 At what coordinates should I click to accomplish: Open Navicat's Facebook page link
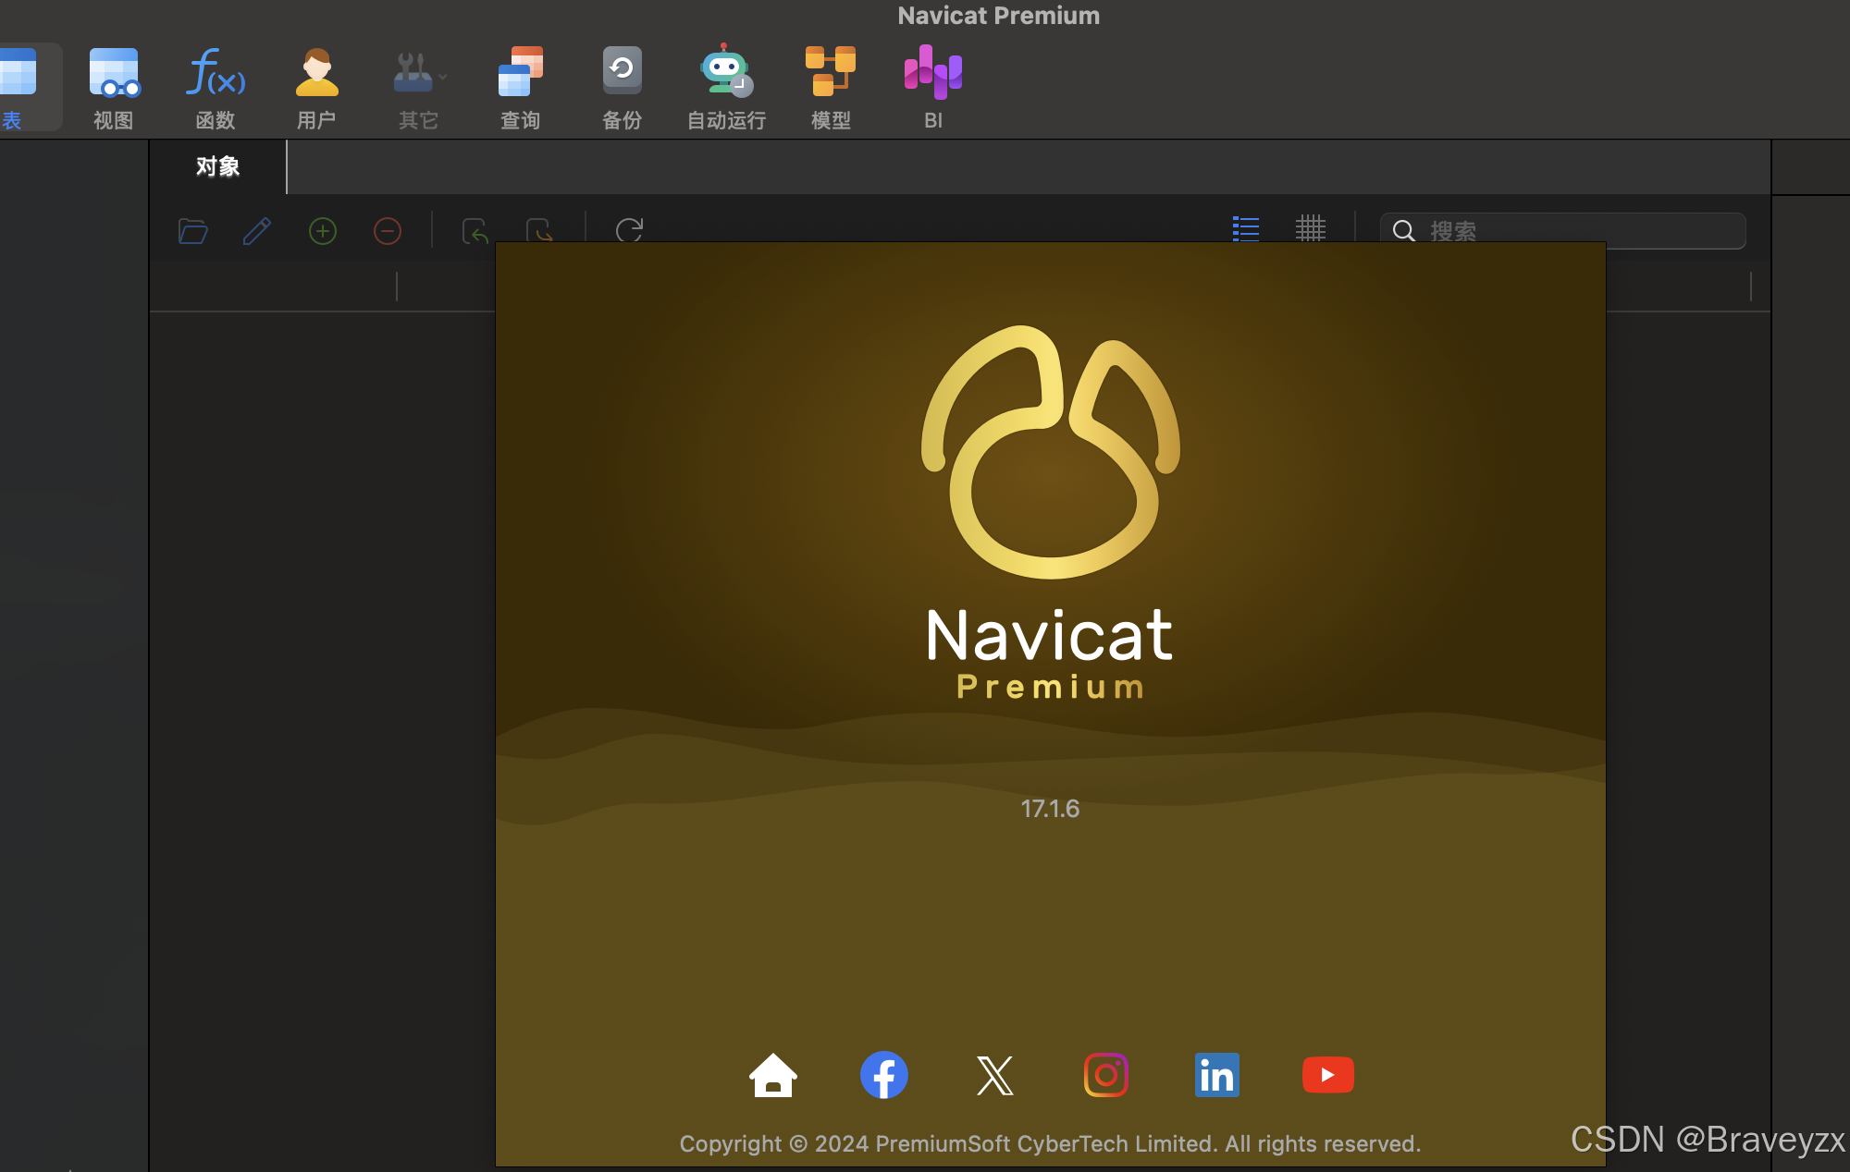click(x=883, y=1075)
